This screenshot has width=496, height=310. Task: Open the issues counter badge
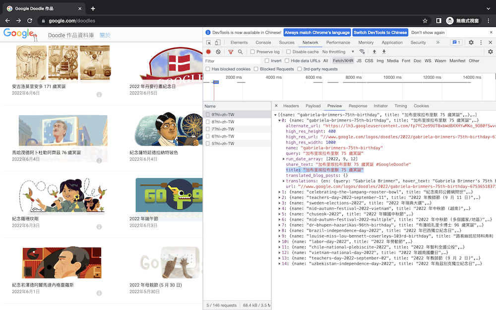coord(456,42)
